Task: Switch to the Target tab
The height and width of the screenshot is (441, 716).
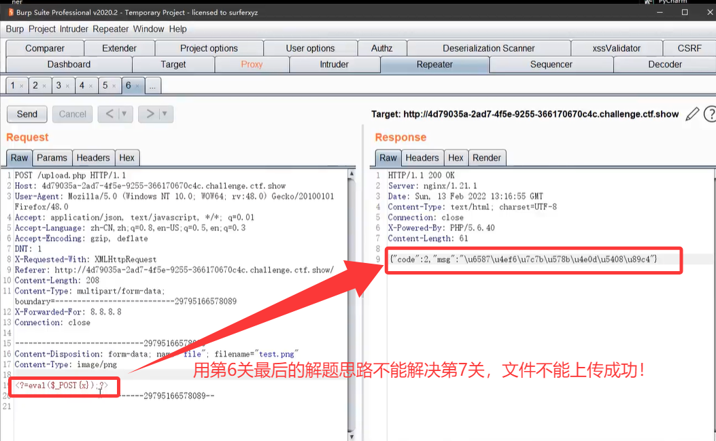Action: click(173, 65)
